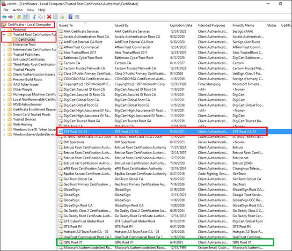The image size is (292, 251).
Task: Click the Certum CA certificate icon
Action: [x=61, y=63]
